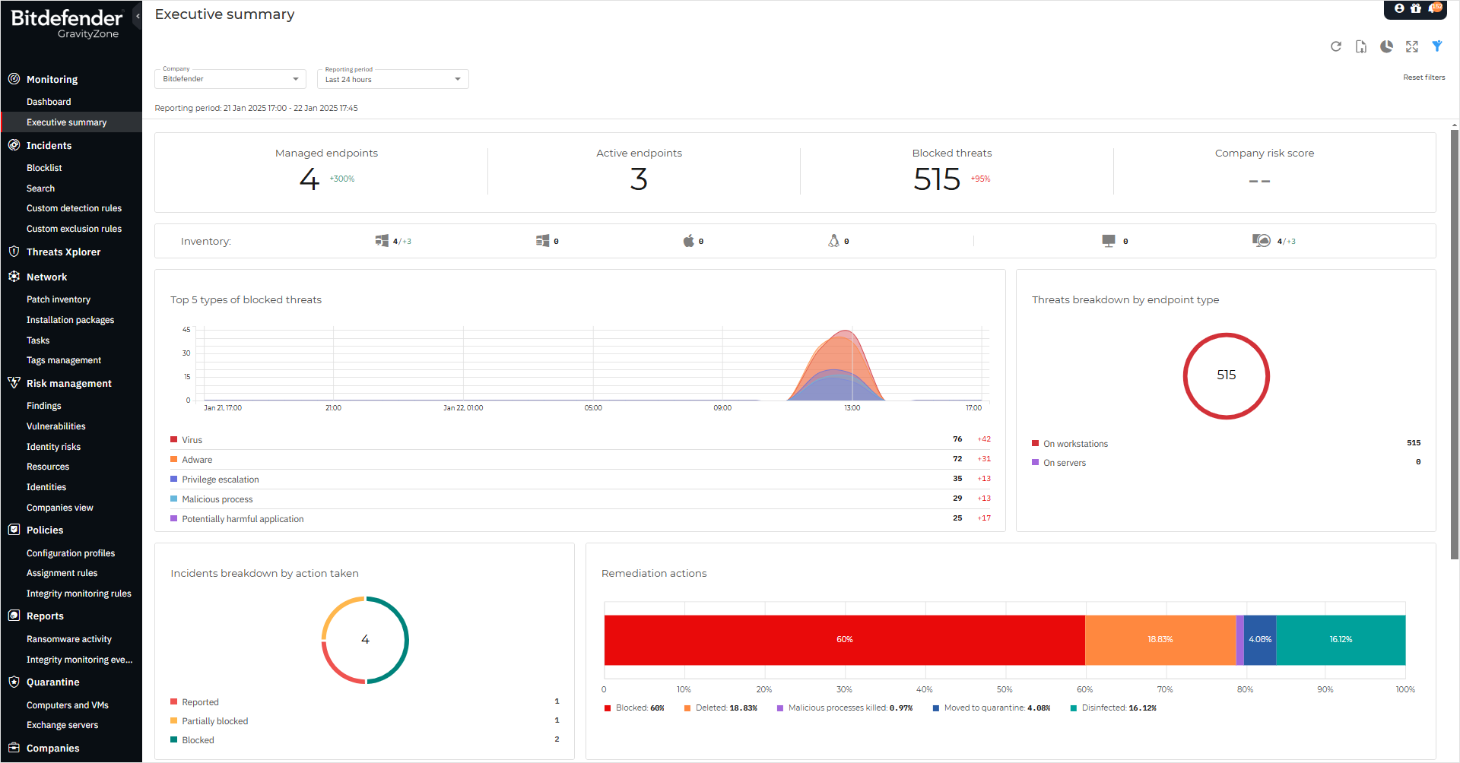Go to the Dashboard menu item
The height and width of the screenshot is (763, 1460).
(49, 101)
